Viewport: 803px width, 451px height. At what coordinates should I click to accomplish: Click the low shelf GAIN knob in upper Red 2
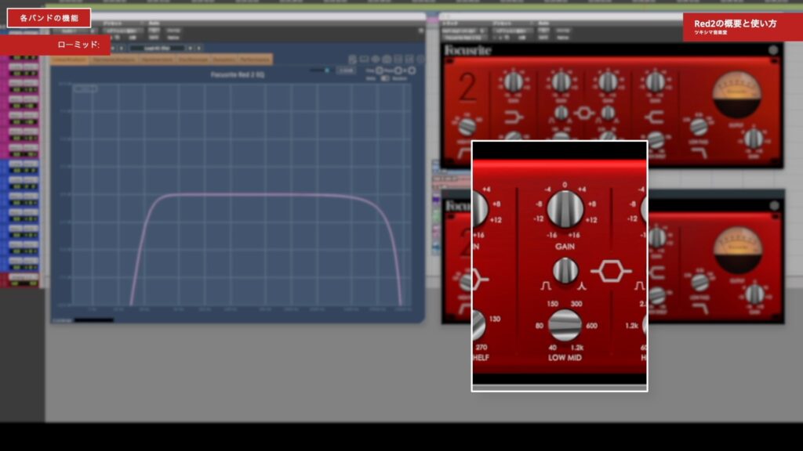click(513, 81)
